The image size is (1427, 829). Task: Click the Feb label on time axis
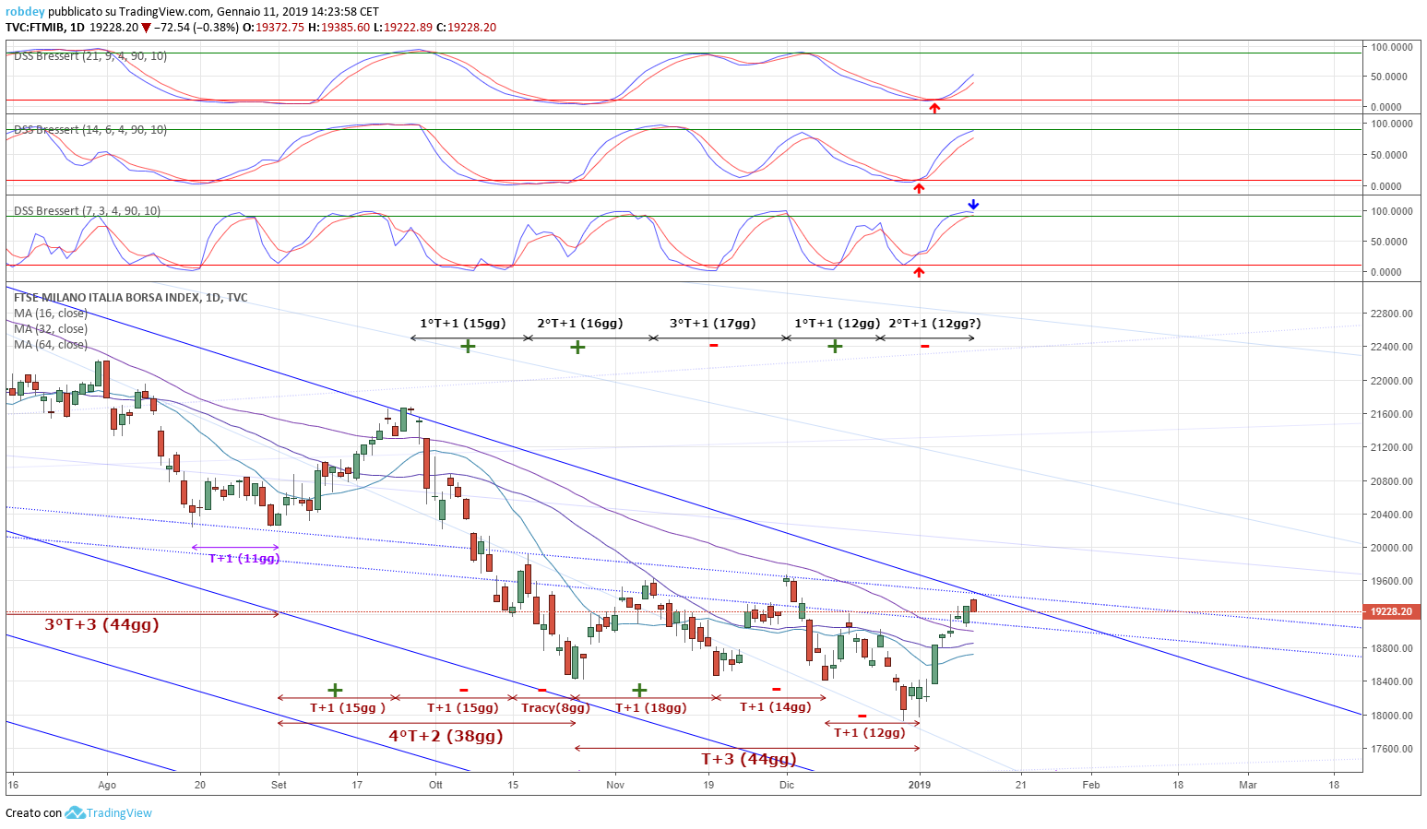tap(1090, 785)
